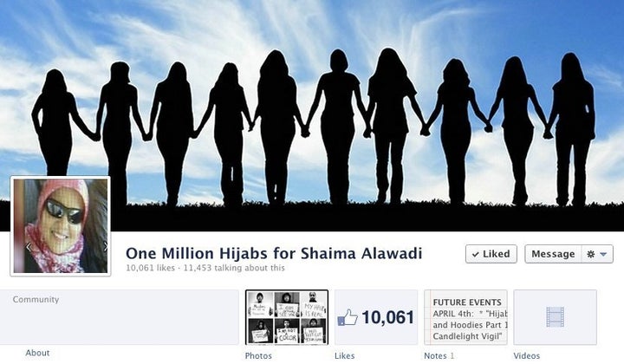Open the Videos section label
Screen dimensions: 624x364
point(527,355)
